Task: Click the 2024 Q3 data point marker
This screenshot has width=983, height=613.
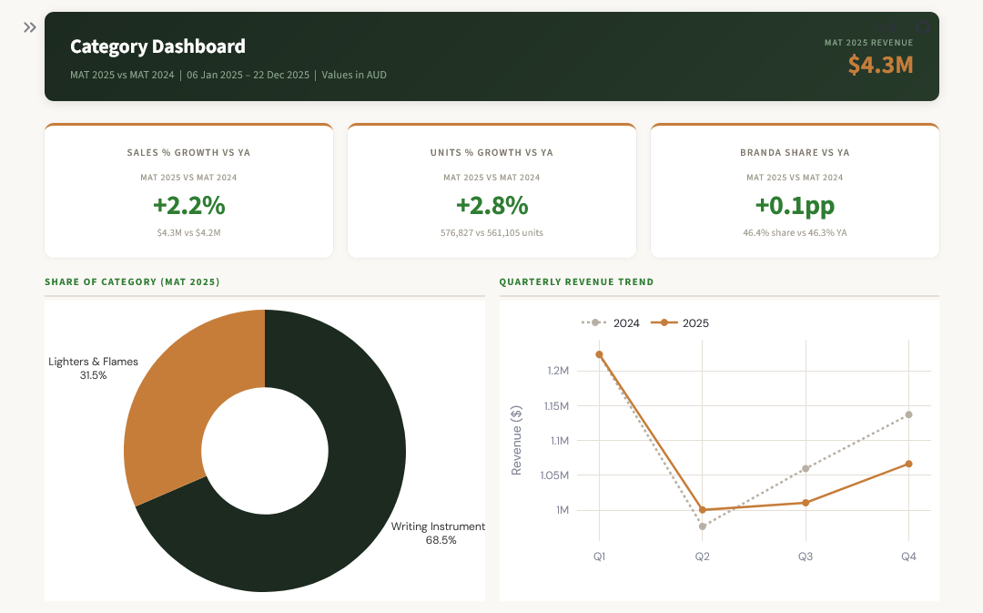Action: 806,468
